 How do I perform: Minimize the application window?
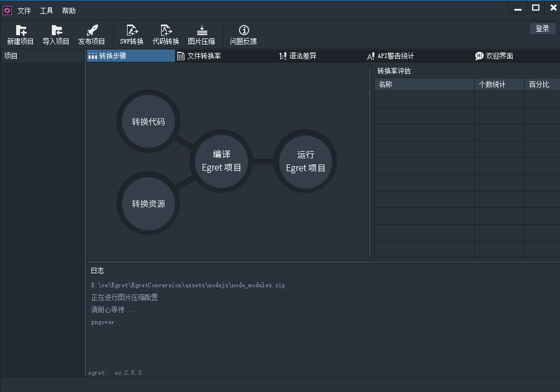[518, 7]
